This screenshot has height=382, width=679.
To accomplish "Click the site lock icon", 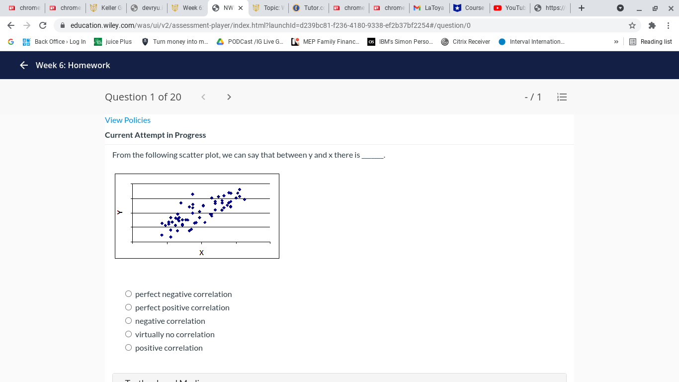I will [x=63, y=25].
